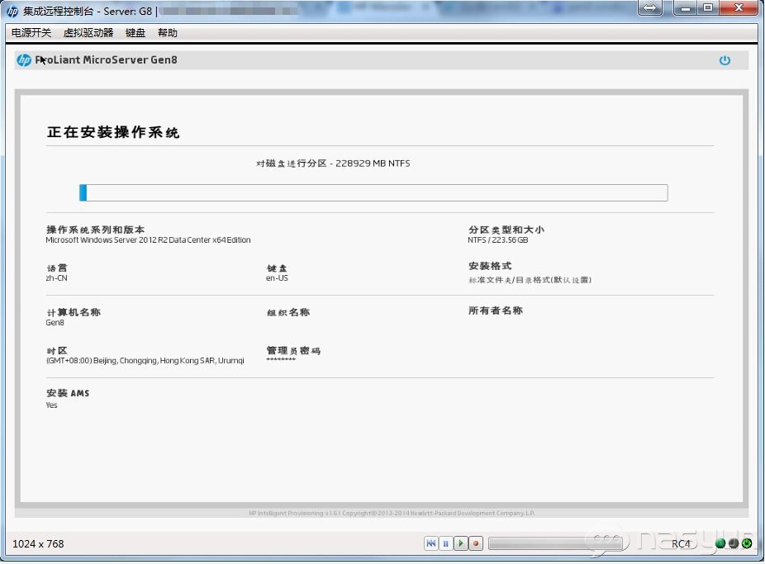Click the 组织名称 organization name label
The image size is (765, 564).
288,312
